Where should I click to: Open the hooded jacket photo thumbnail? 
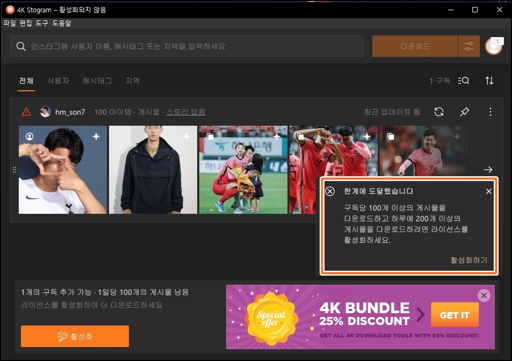tap(153, 170)
